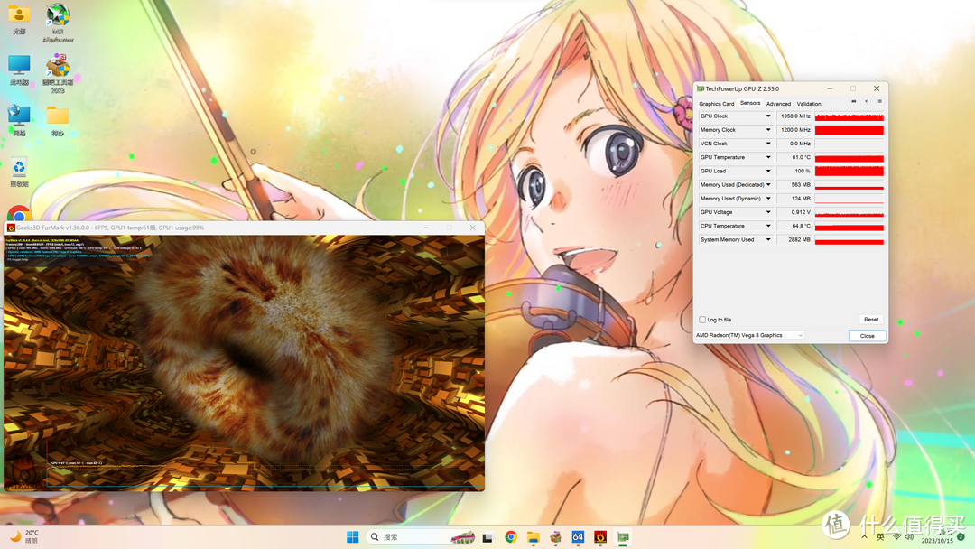
Task: Switch to FurMark via taskbar icon
Action: pos(600,536)
